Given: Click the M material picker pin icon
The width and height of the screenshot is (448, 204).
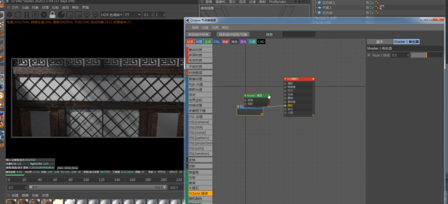Looking at the screenshot, I should pyautogui.click(x=95, y=14).
